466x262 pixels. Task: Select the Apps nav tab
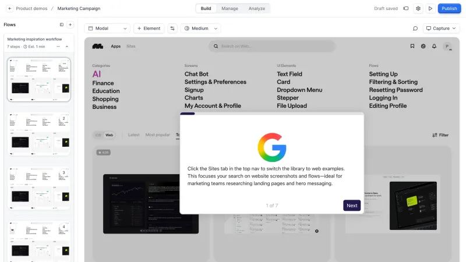(x=115, y=47)
